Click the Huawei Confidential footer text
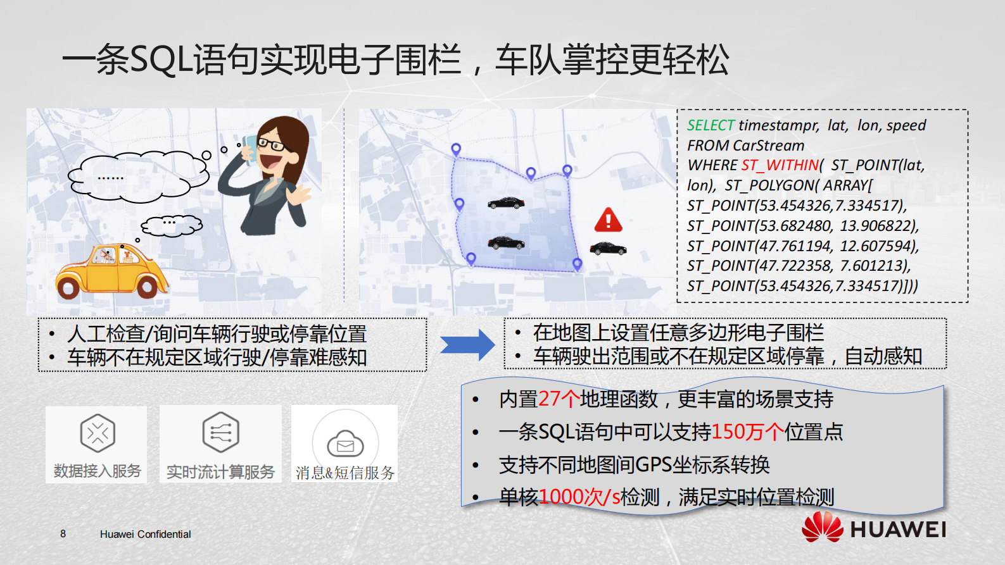This screenshot has height=565, width=1005. pos(146,535)
